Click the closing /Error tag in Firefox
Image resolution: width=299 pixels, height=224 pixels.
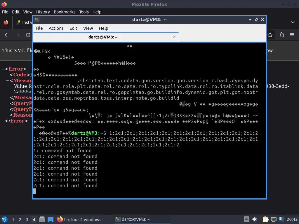(16, 121)
